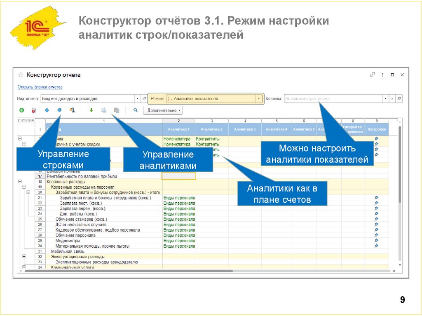Click the delete row icon
Screen dimensions: 422x316
point(33,110)
